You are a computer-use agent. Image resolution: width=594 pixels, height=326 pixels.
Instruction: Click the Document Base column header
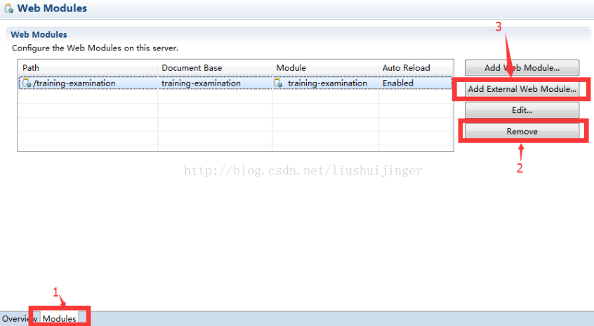[x=215, y=67]
